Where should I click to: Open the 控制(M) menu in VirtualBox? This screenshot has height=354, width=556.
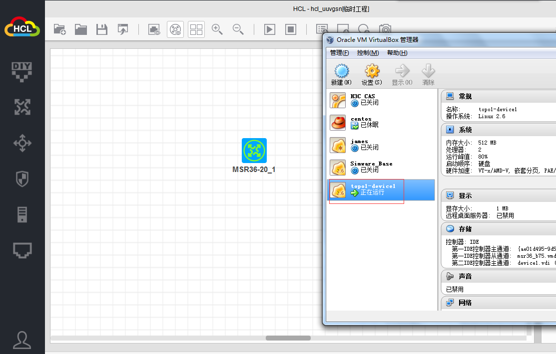pyautogui.click(x=368, y=53)
